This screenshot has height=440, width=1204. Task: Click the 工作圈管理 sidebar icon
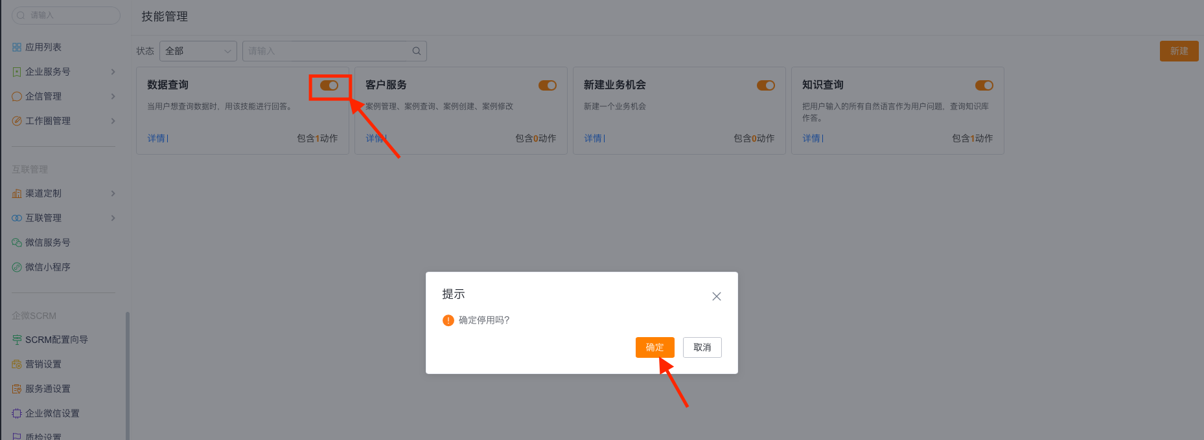click(x=17, y=121)
